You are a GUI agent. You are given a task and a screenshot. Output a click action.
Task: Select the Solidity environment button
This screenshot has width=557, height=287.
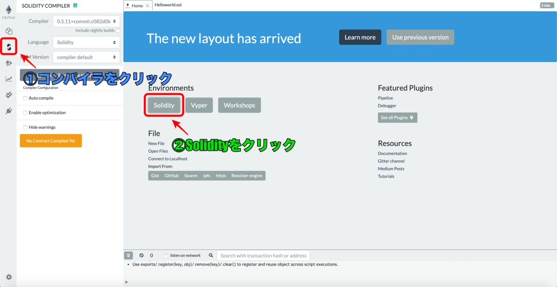pyautogui.click(x=164, y=105)
